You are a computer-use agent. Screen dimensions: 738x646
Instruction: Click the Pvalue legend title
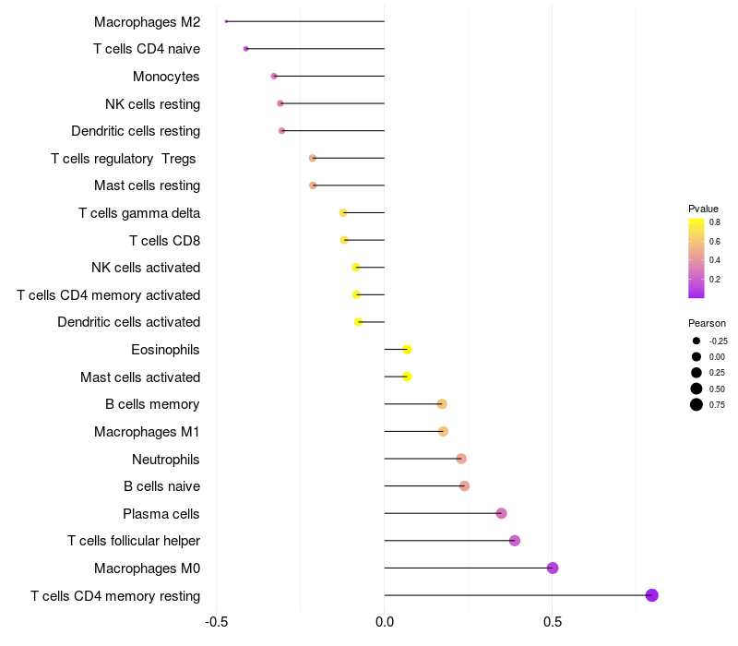(x=703, y=209)
